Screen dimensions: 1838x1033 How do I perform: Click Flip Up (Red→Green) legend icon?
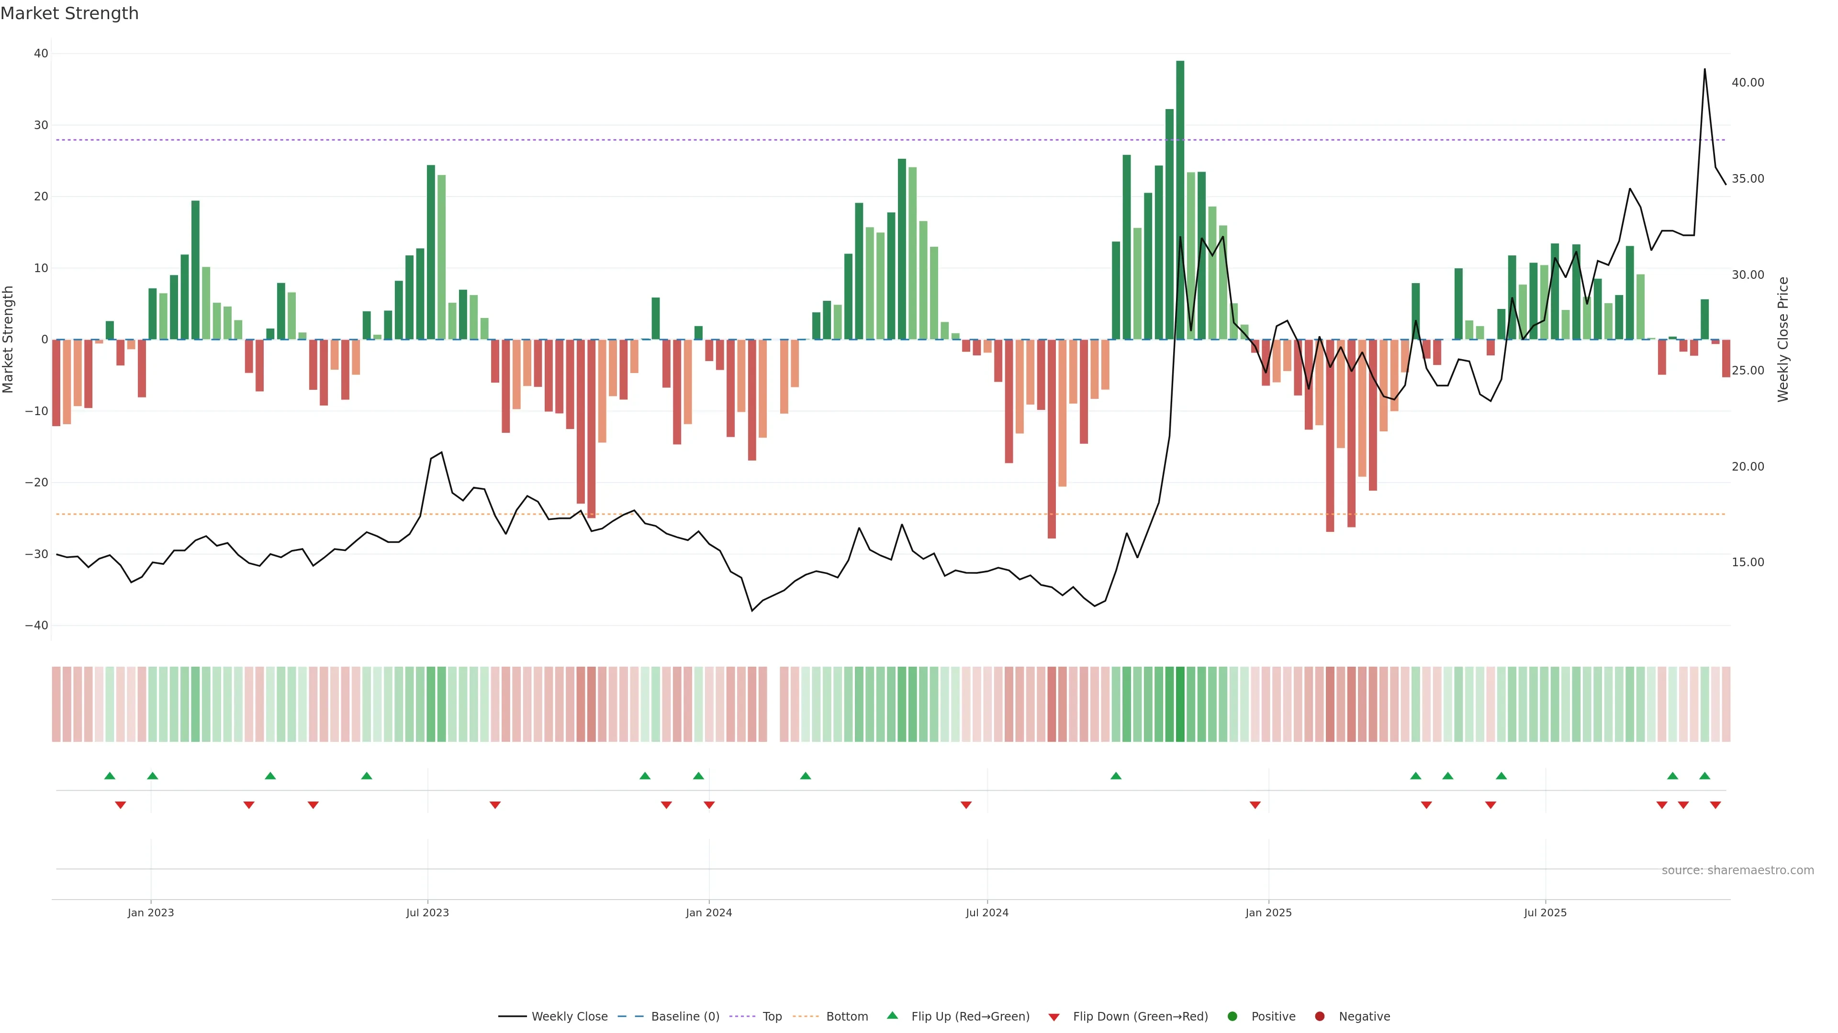point(892,1015)
